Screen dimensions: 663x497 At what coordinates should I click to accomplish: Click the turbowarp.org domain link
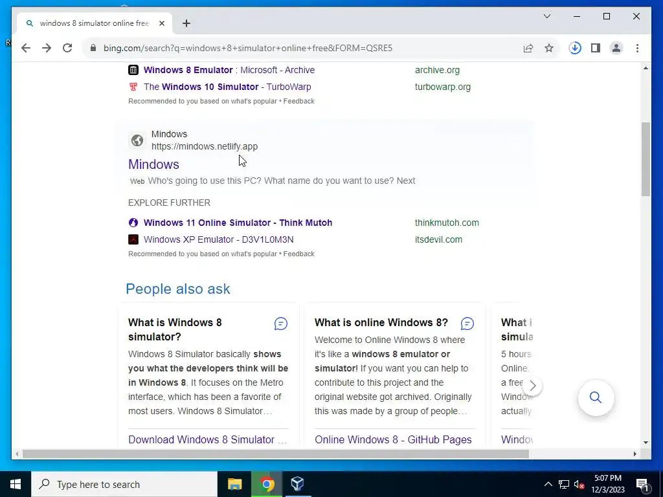pyautogui.click(x=442, y=87)
